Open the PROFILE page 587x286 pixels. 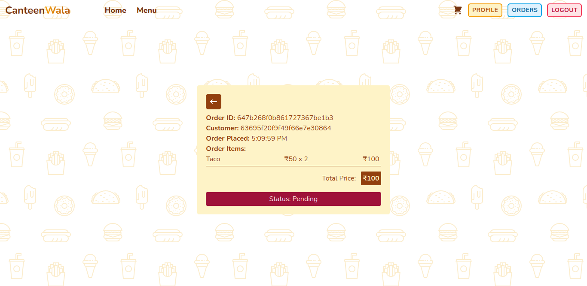pyautogui.click(x=485, y=10)
